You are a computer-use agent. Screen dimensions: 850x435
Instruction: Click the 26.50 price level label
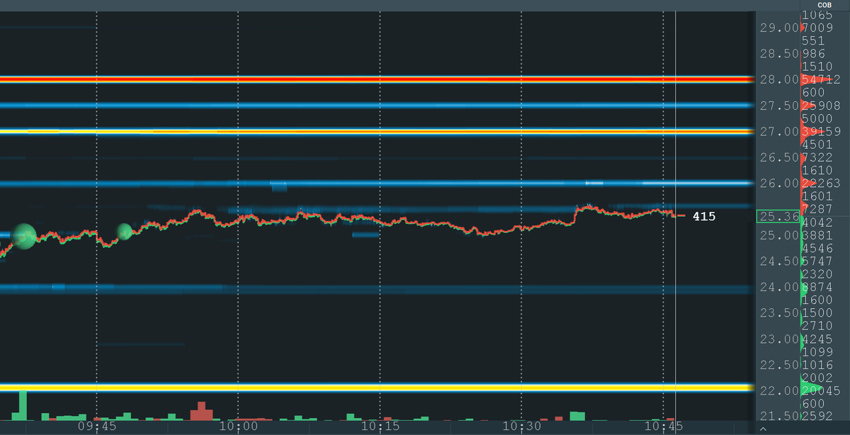click(779, 157)
